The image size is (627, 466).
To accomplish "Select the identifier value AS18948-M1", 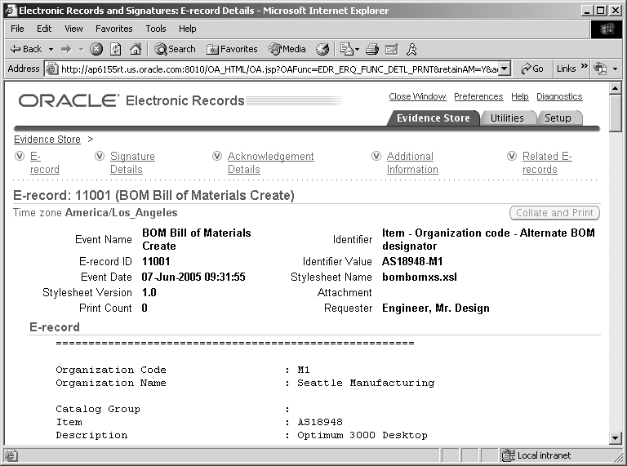I will click(x=412, y=261).
